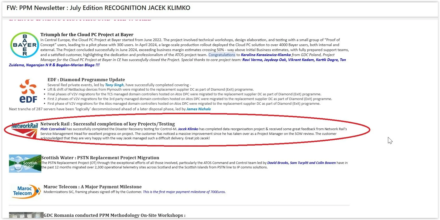The width and height of the screenshot is (440, 220).
Task: Click bullet 'First 2 phases of V2V migrations'
Action: (x=190, y=99)
